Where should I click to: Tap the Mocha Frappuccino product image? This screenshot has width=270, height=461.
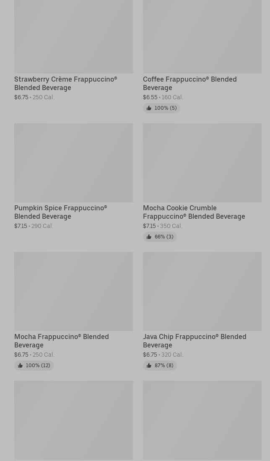(x=73, y=291)
